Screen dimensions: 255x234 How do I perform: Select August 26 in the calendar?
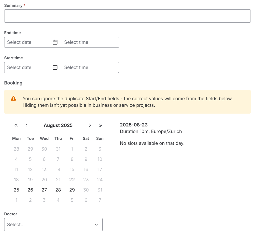(x=30, y=190)
